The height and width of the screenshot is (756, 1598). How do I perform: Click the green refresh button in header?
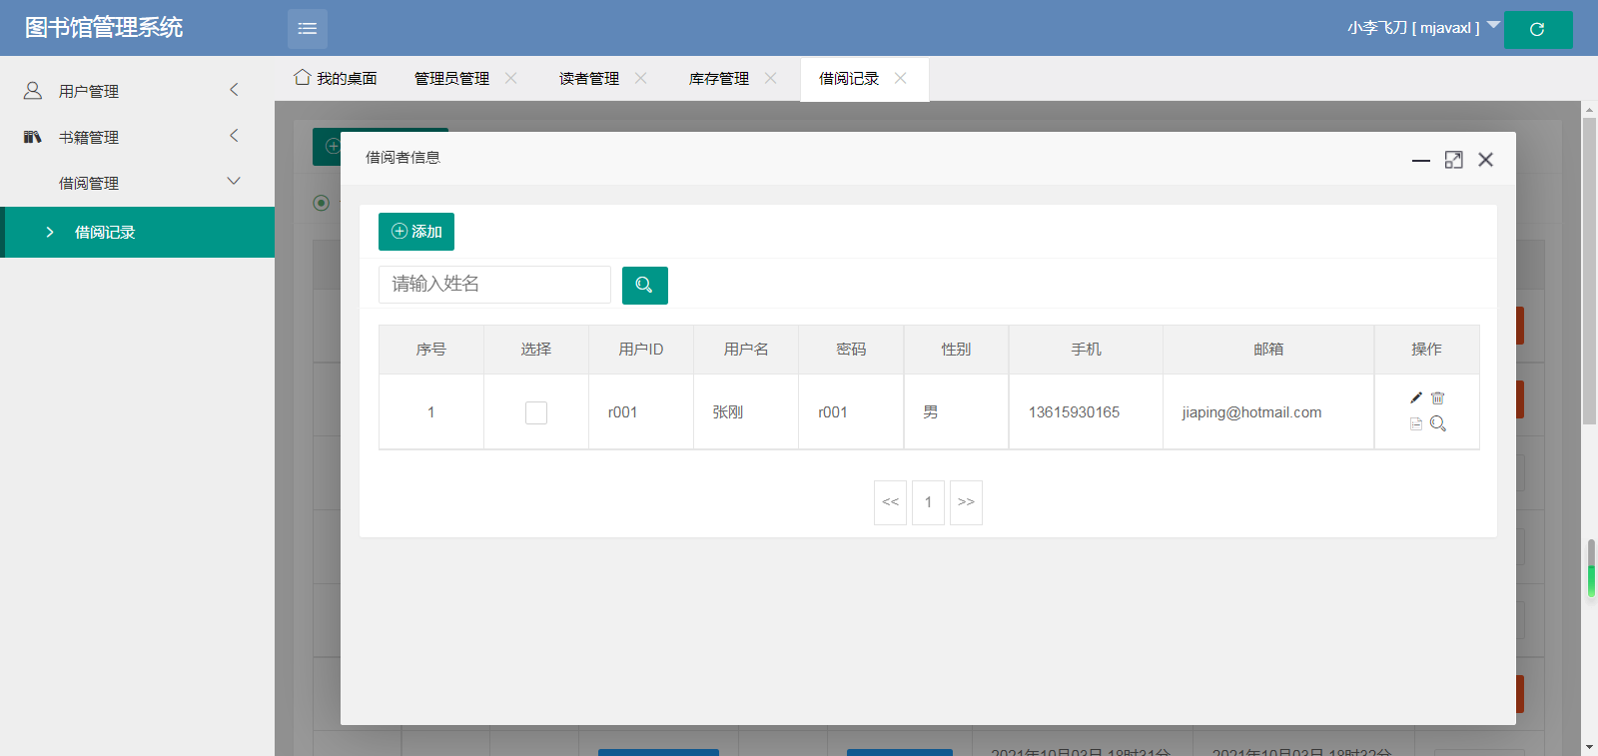tap(1538, 29)
